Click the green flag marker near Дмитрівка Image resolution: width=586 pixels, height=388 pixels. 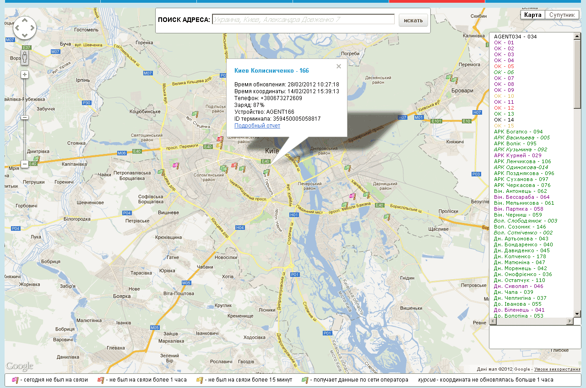(x=36, y=159)
